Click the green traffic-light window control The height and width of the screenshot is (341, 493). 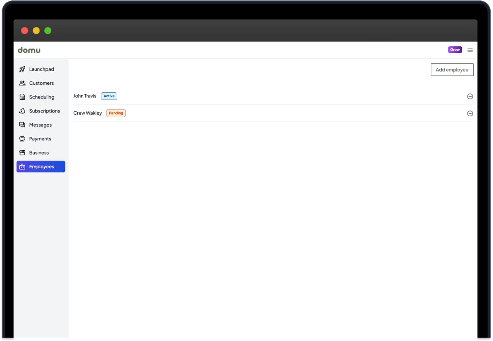click(48, 30)
